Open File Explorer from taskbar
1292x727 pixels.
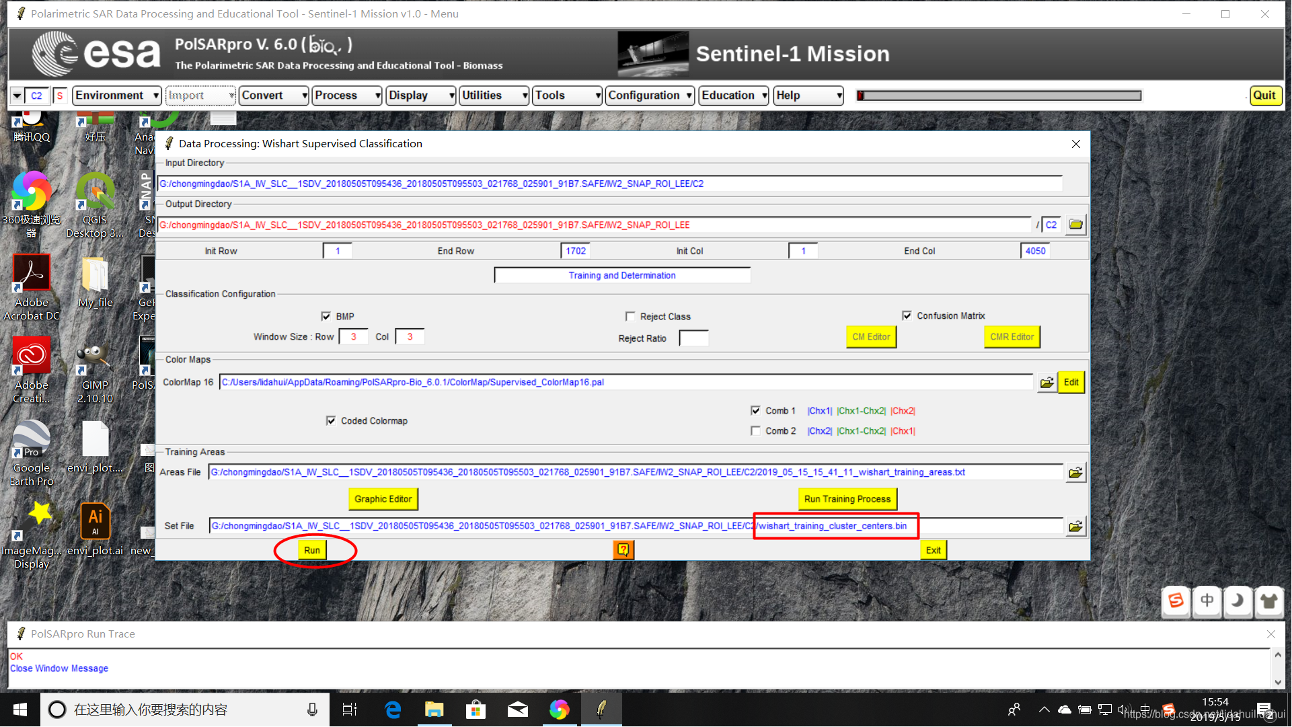point(434,710)
